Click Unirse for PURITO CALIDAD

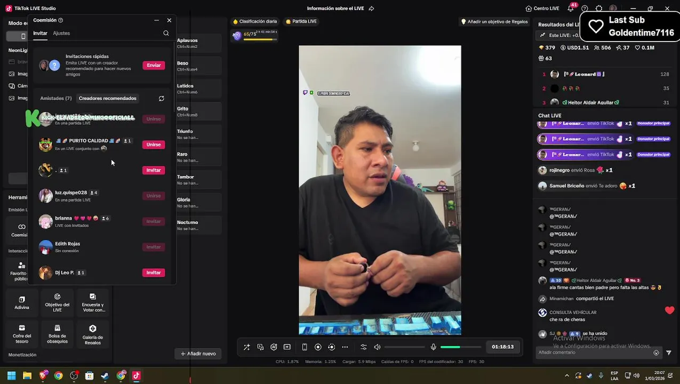[154, 145]
